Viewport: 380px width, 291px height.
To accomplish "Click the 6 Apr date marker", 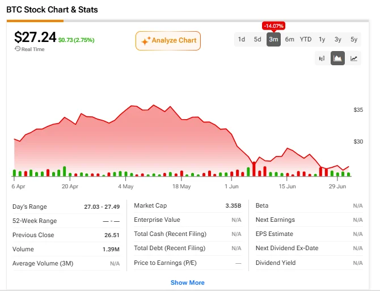I will (18, 186).
